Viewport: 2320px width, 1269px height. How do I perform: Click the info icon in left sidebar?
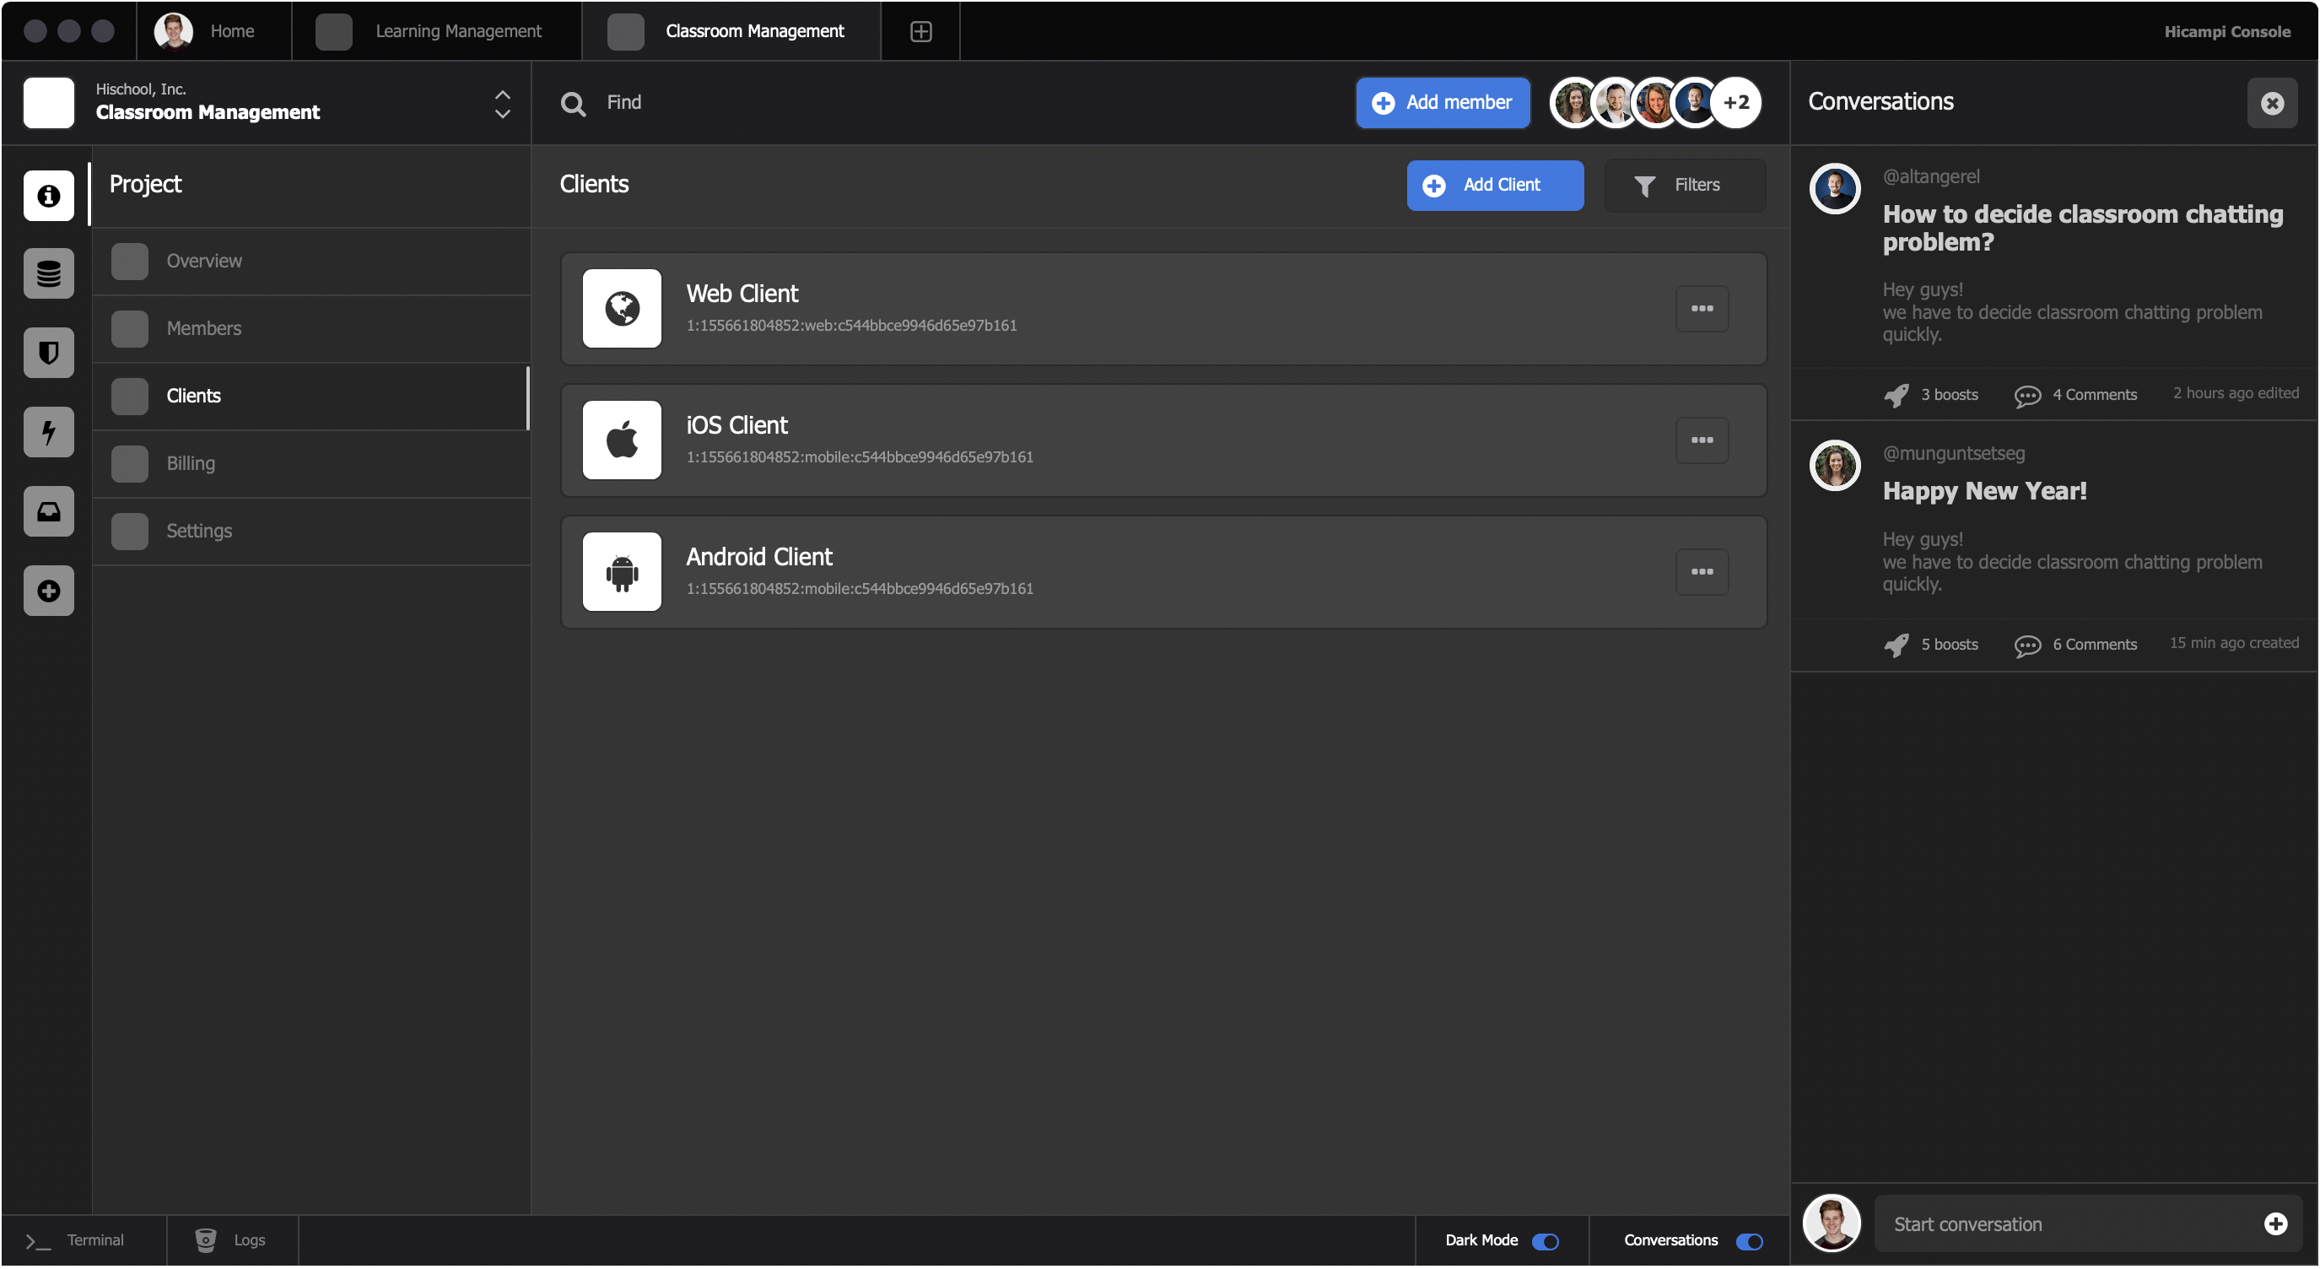49,196
